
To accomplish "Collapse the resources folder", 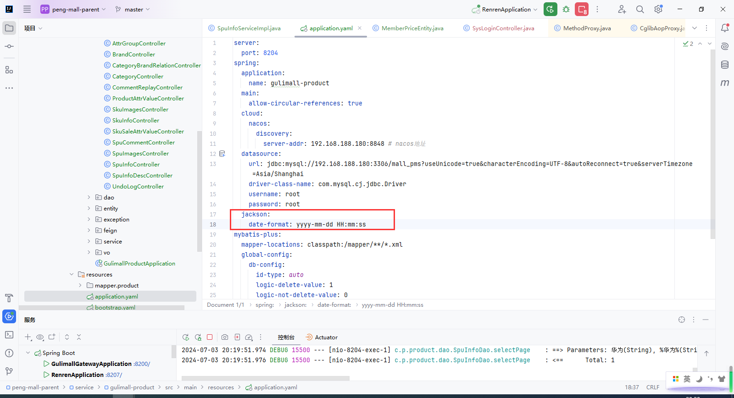I will click(x=72, y=274).
